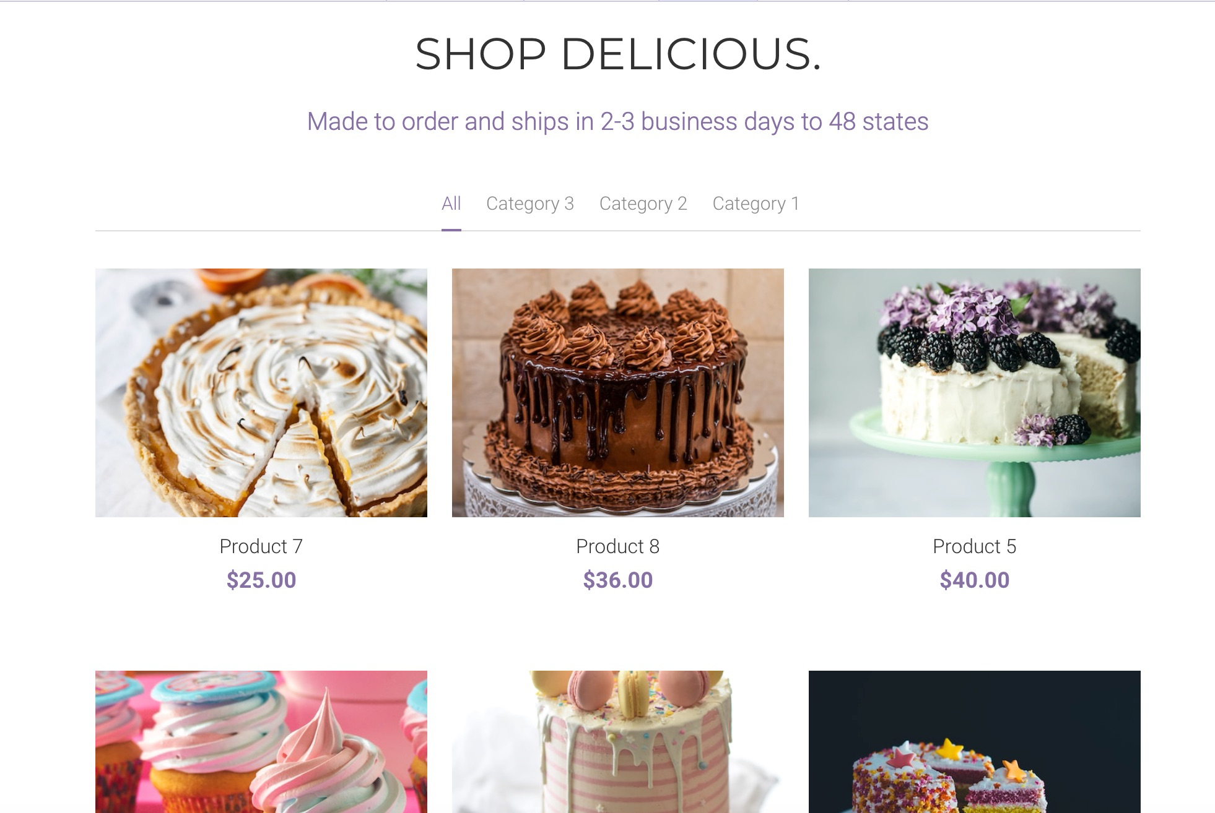Open the Category 2 tab

click(643, 204)
